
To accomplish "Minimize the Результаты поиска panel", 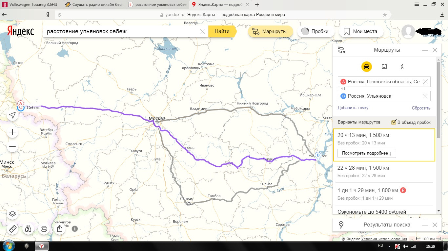I will click(x=425, y=225).
